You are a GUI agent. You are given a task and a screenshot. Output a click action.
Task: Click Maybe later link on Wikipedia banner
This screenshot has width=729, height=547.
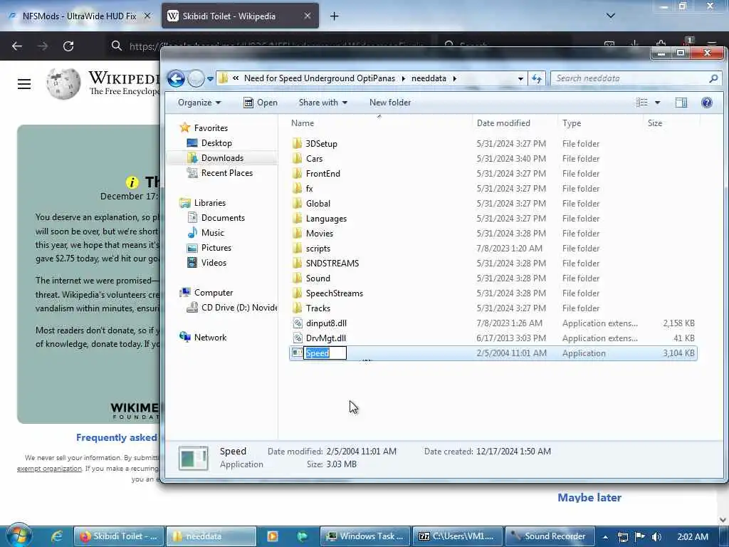[589, 497]
